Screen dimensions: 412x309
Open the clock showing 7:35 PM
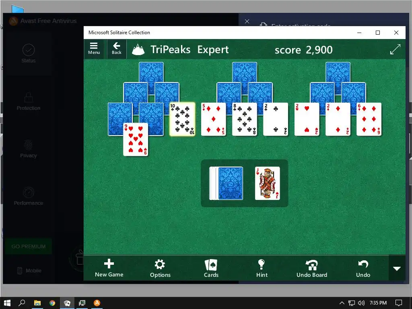pos(378,303)
